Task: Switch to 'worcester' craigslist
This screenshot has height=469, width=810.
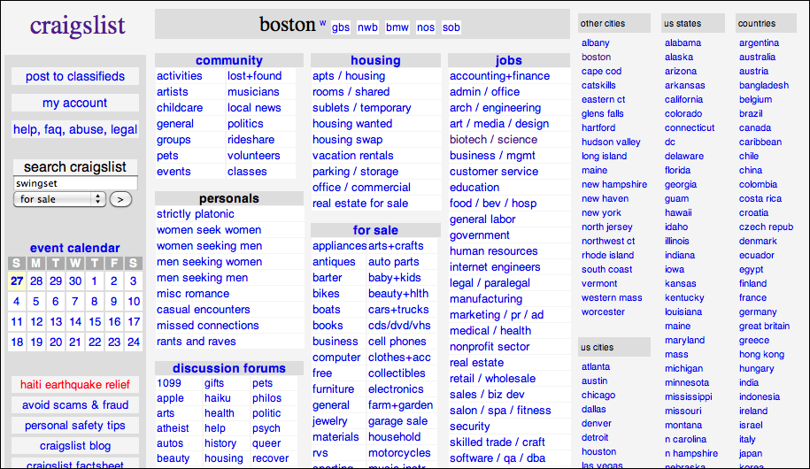Action: coord(603,312)
